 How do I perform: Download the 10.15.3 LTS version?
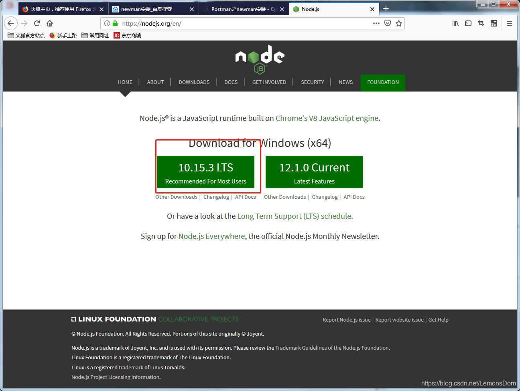click(x=205, y=172)
